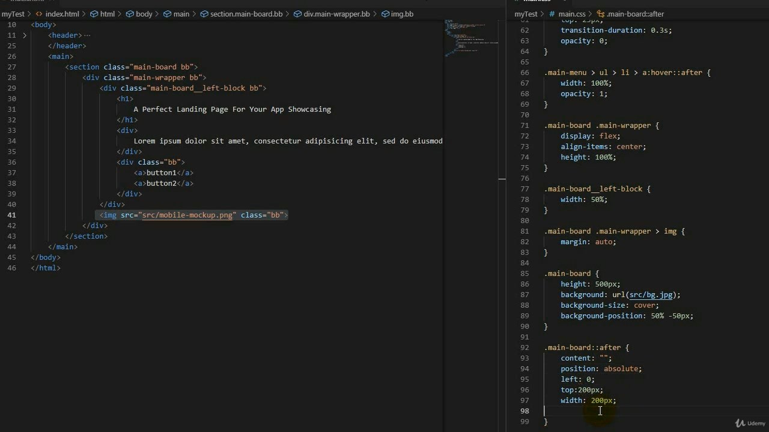Open the body breadcrumb dropdown
Viewport: 769px width, 432px height.
pyautogui.click(x=144, y=14)
